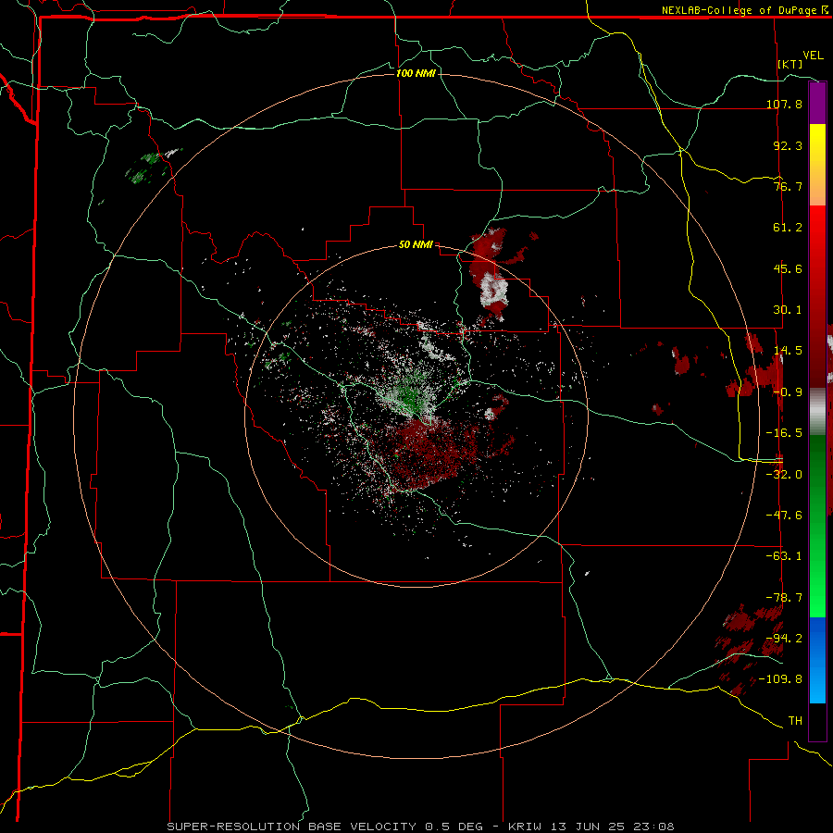Click the 107.8 value on velocity scale

click(x=784, y=104)
